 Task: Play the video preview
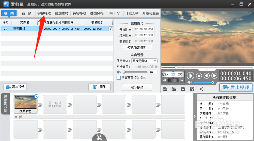190,76
